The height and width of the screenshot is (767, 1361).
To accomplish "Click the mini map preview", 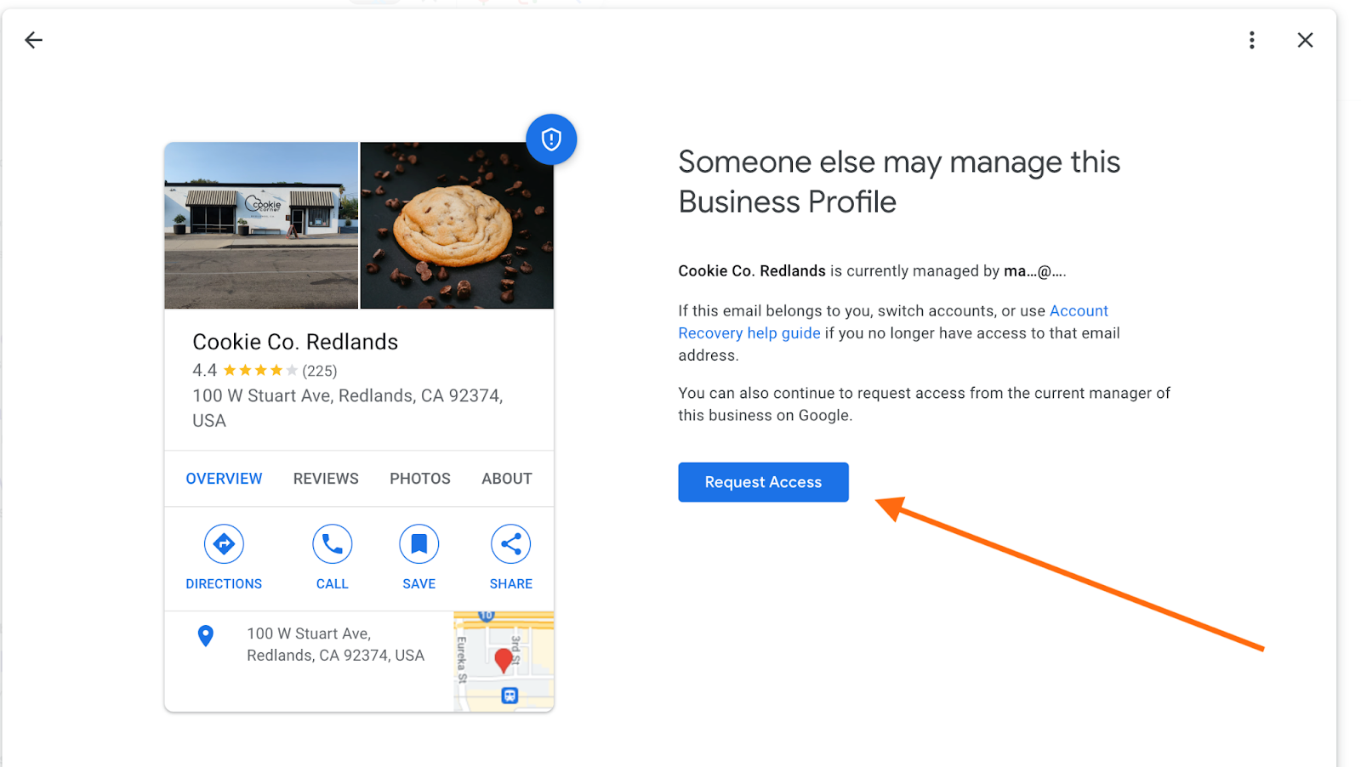I will [504, 662].
